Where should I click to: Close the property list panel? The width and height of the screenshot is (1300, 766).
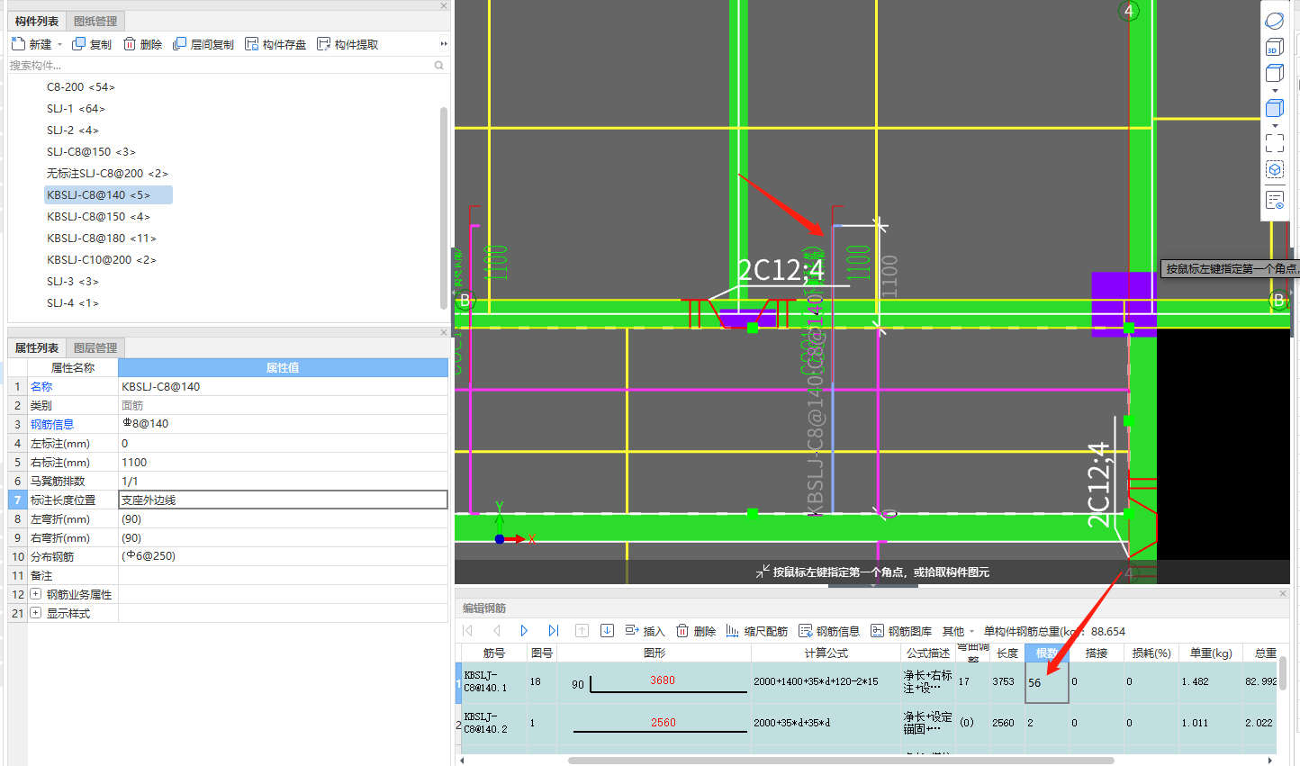[x=444, y=332]
